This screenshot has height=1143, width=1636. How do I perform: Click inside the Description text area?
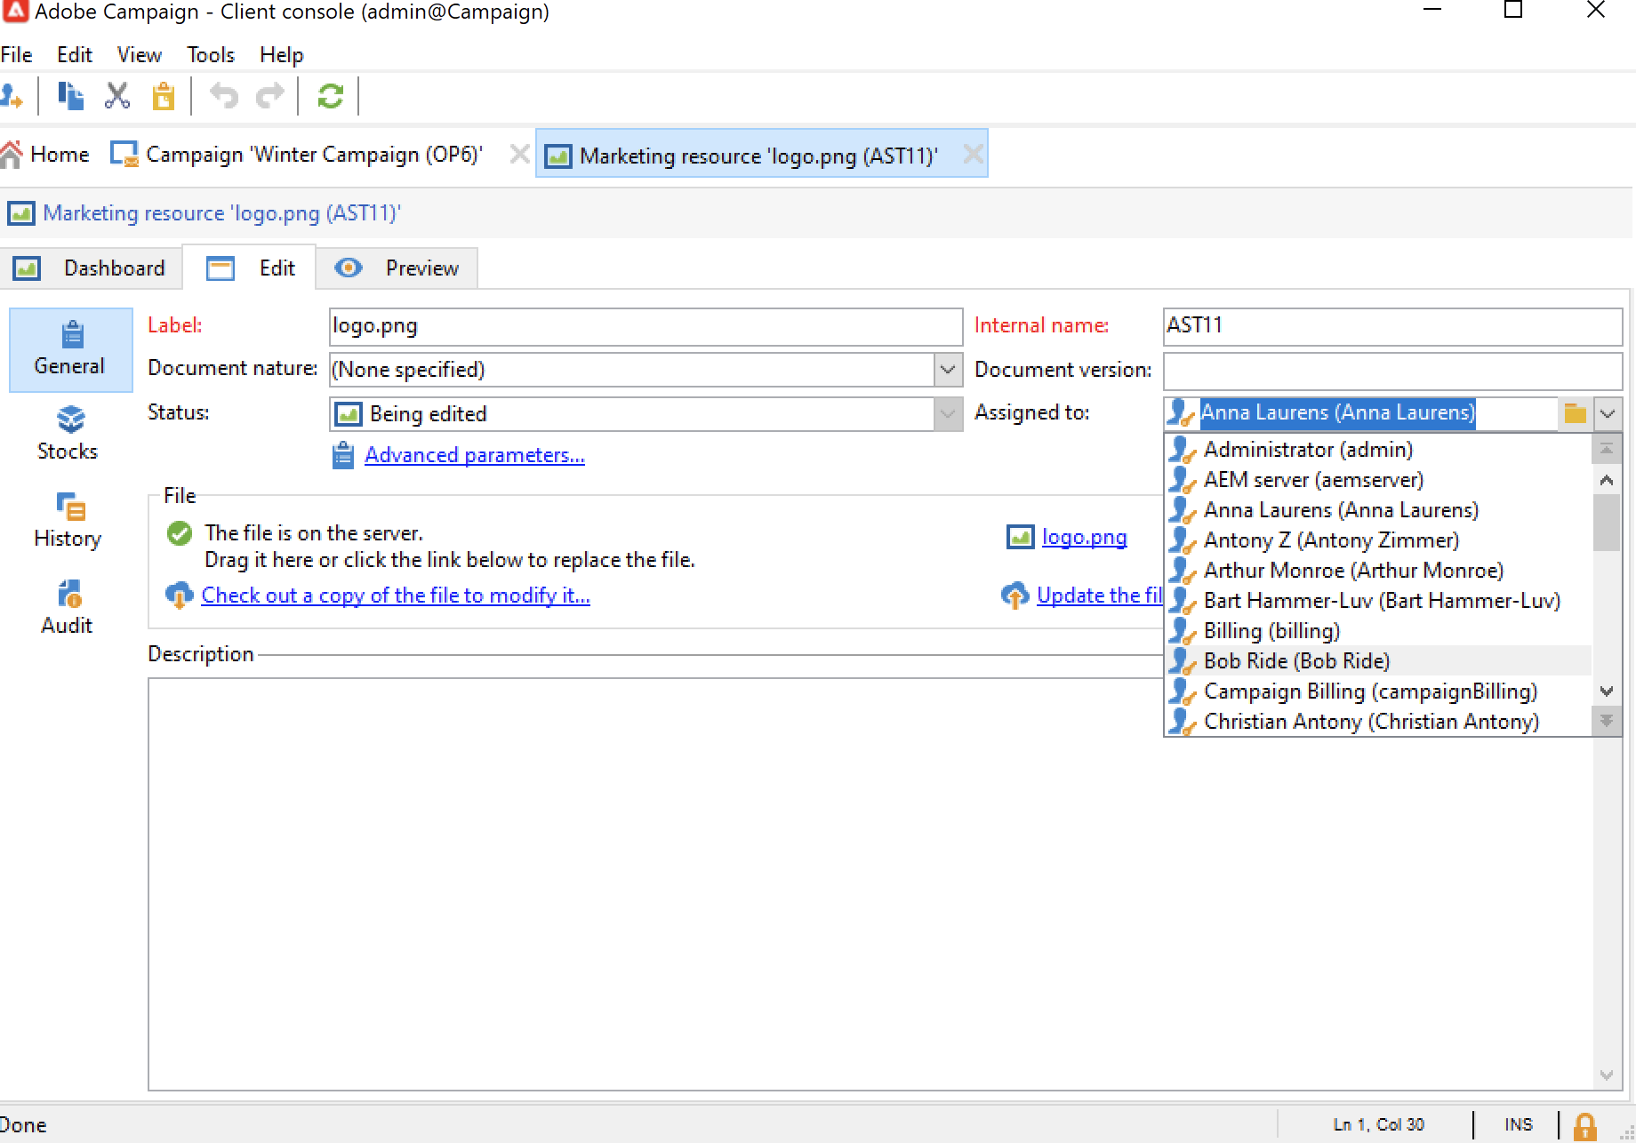pos(871,883)
